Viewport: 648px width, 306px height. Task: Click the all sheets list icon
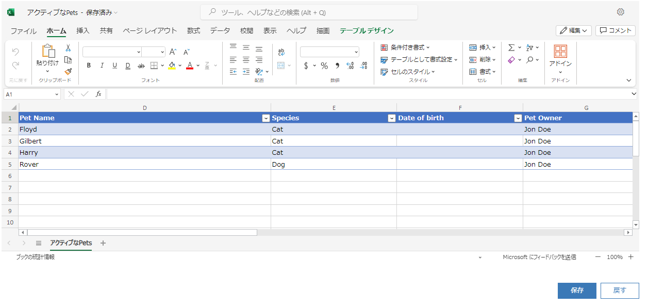39,243
